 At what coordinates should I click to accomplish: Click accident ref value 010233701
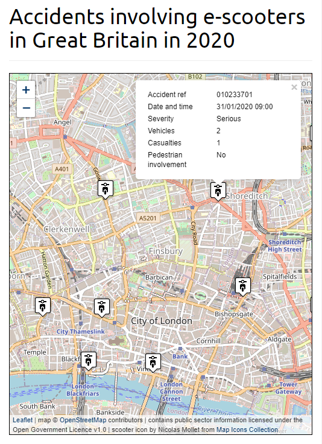tap(235, 95)
